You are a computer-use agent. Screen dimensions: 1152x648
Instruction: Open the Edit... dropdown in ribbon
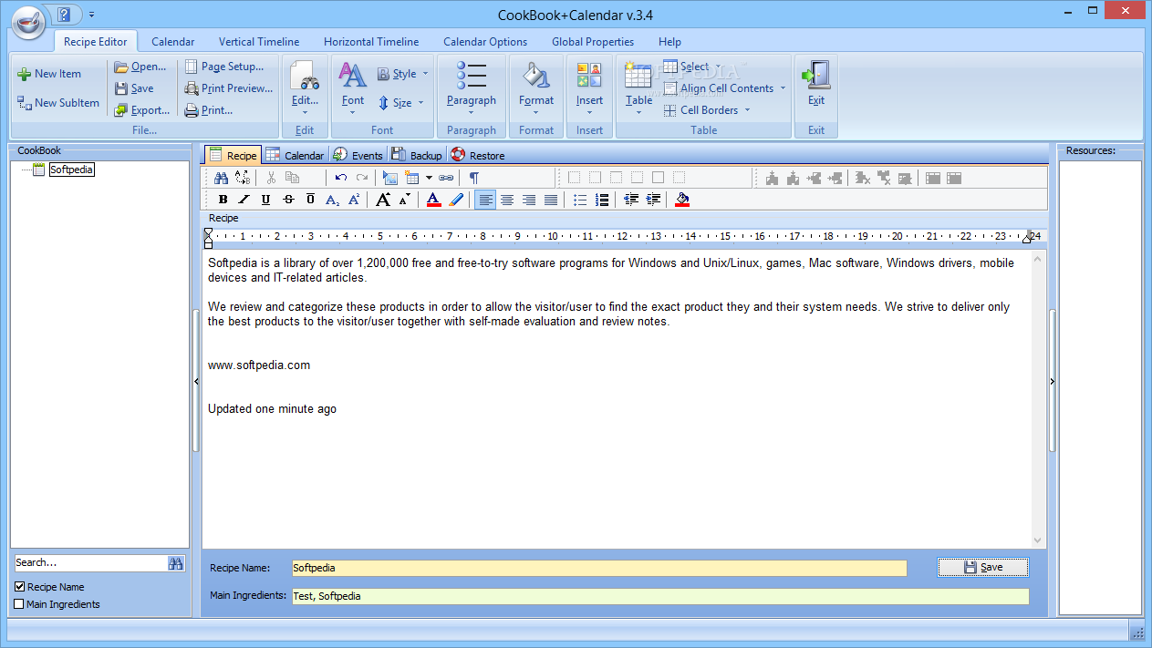pos(305,88)
